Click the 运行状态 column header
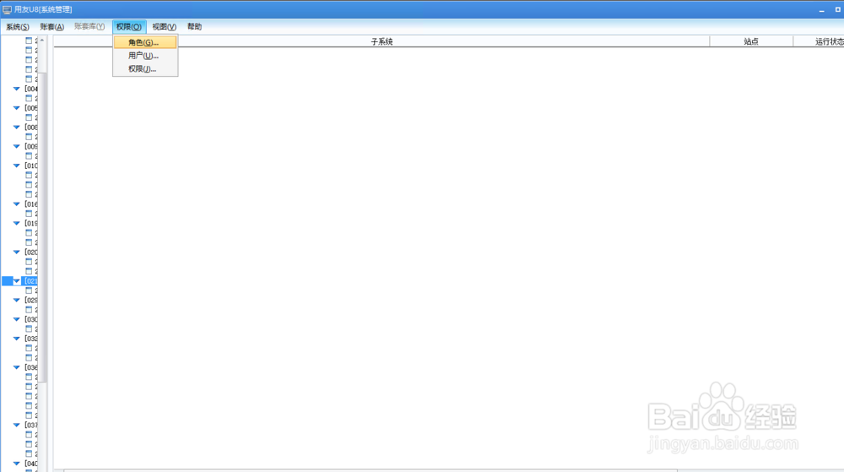This screenshot has width=844, height=472. [819, 41]
